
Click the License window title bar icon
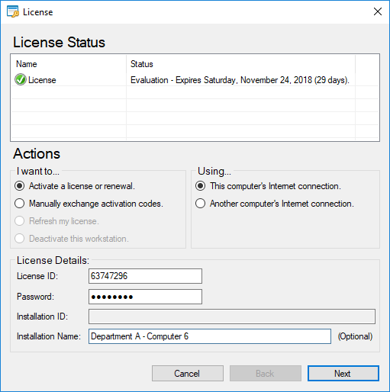click(x=13, y=11)
